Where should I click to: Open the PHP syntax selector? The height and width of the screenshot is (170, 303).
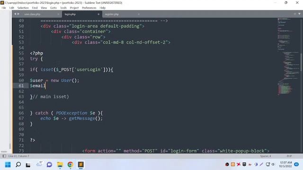(x=289, y=156)
